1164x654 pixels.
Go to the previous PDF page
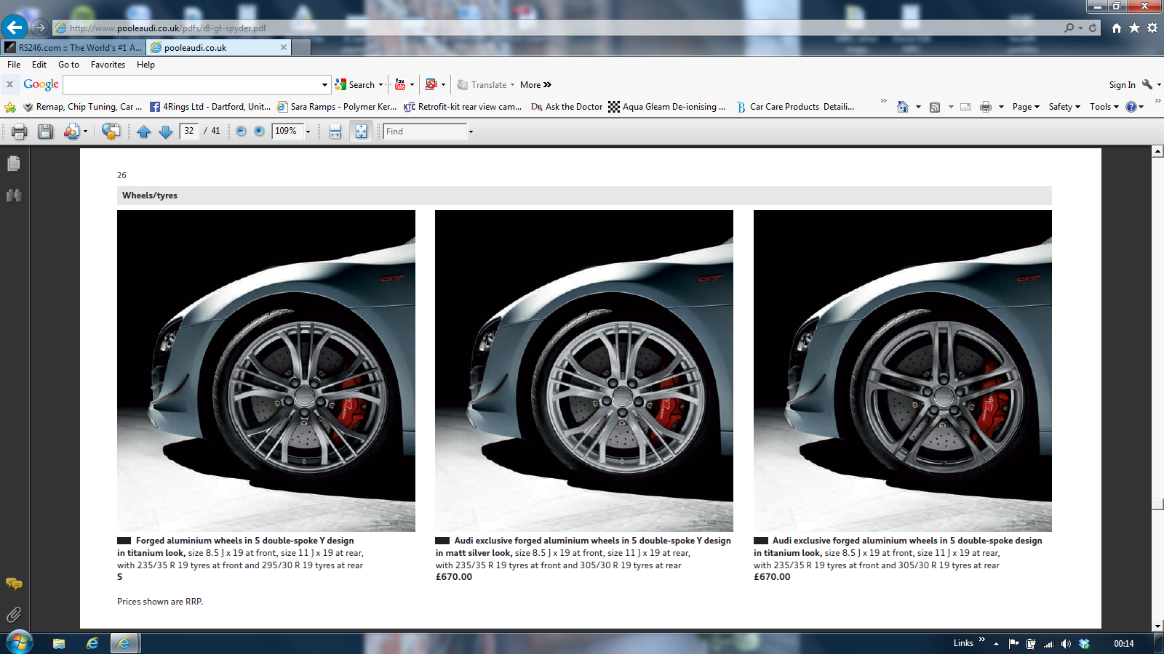pyautogui.click(x=144, y=132)
